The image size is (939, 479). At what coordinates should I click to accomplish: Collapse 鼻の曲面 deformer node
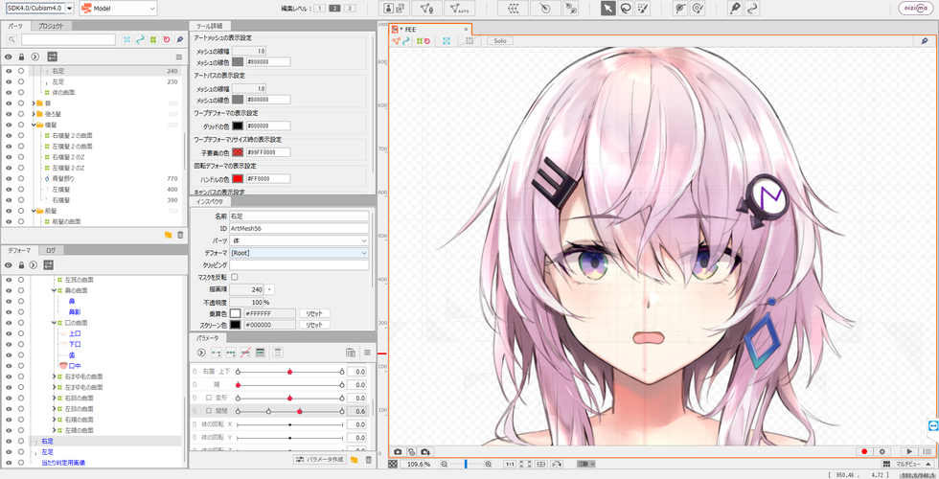point(55,290)
